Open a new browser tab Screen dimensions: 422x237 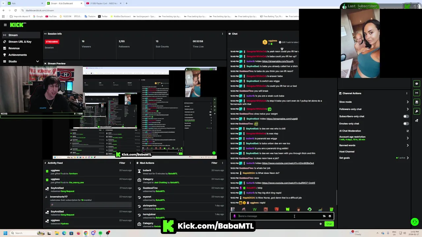coord(126,3)
